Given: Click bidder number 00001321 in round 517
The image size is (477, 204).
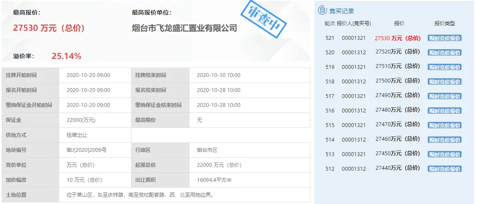Looking at the screenshot, I should (x=354, y=97).
